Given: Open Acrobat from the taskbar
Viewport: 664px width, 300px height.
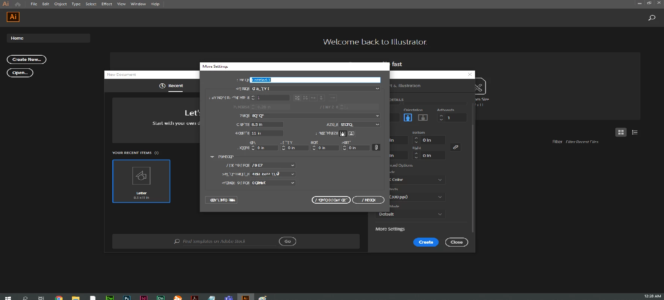Looking at the screenshot, I should [x=195, y=297].
